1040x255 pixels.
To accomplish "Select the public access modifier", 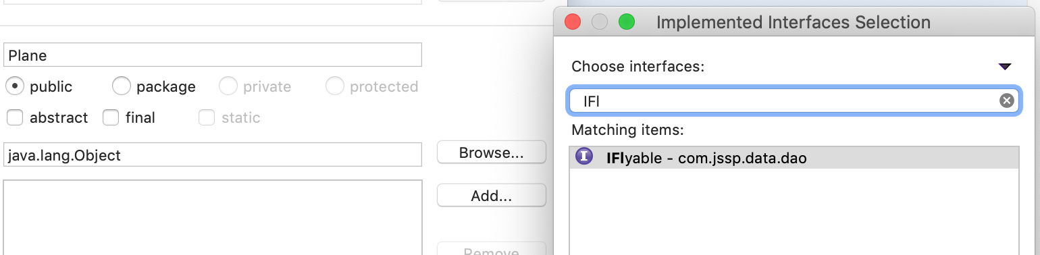I will click(15, 86).
